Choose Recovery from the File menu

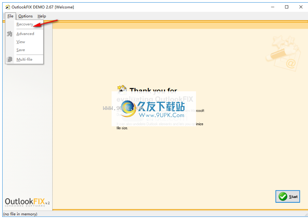click(x=25, y=24)
